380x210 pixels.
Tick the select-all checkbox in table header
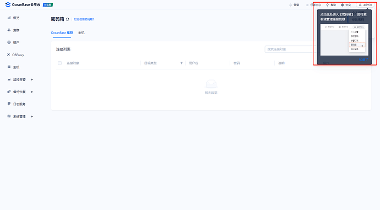point(59,63)
